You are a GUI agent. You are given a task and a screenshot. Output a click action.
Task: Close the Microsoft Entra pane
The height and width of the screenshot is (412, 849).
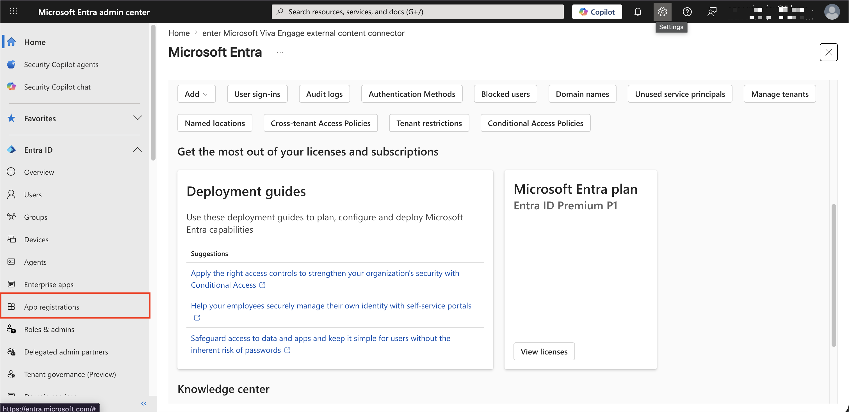point(828,52)
